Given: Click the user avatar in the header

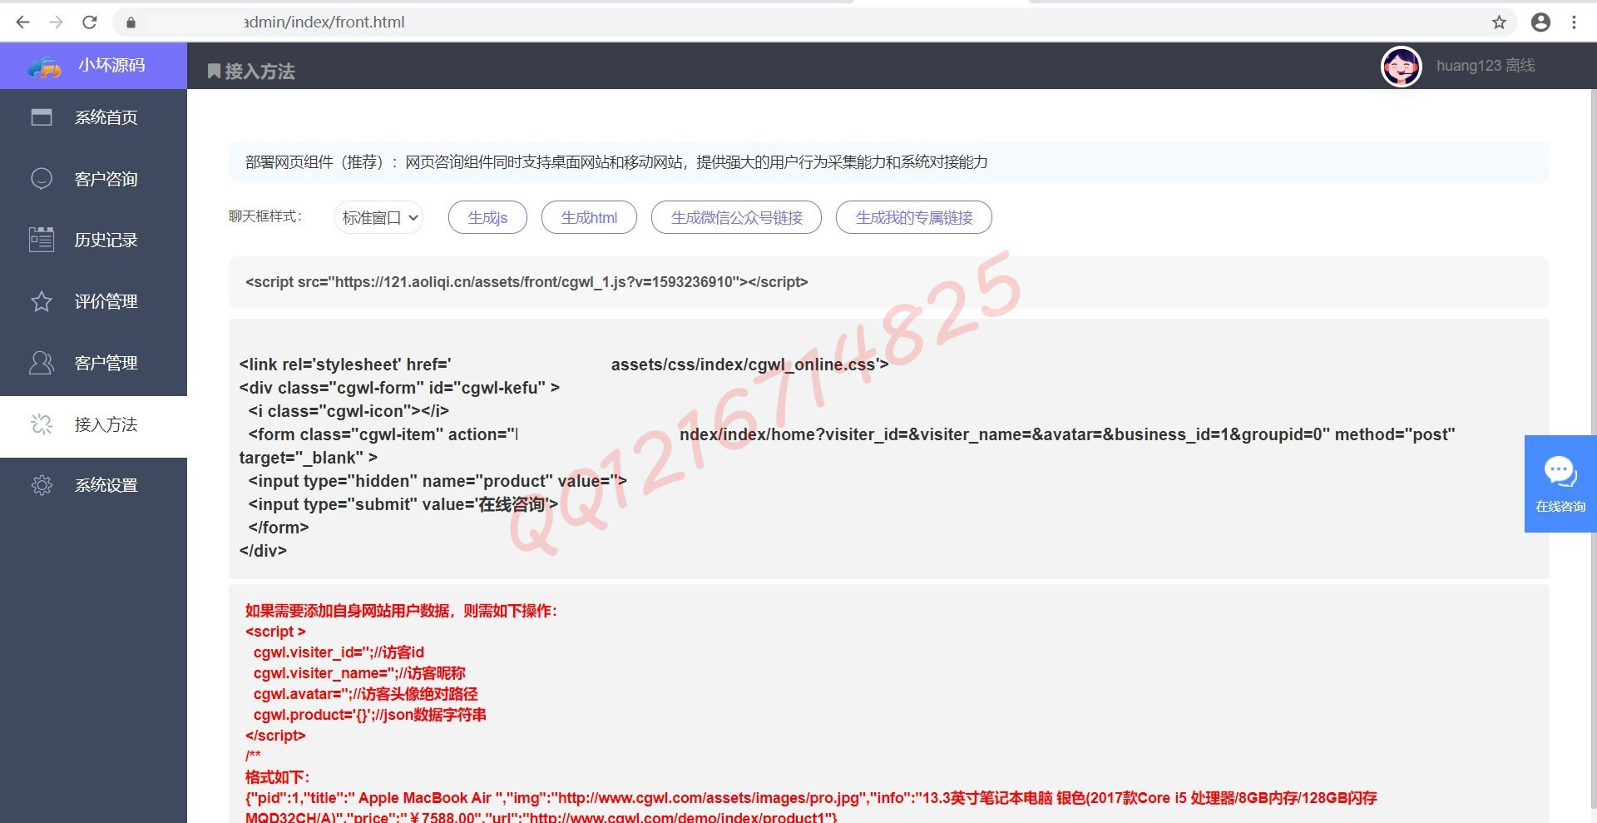Looking at the screenshot, I should coord(1401,66).
